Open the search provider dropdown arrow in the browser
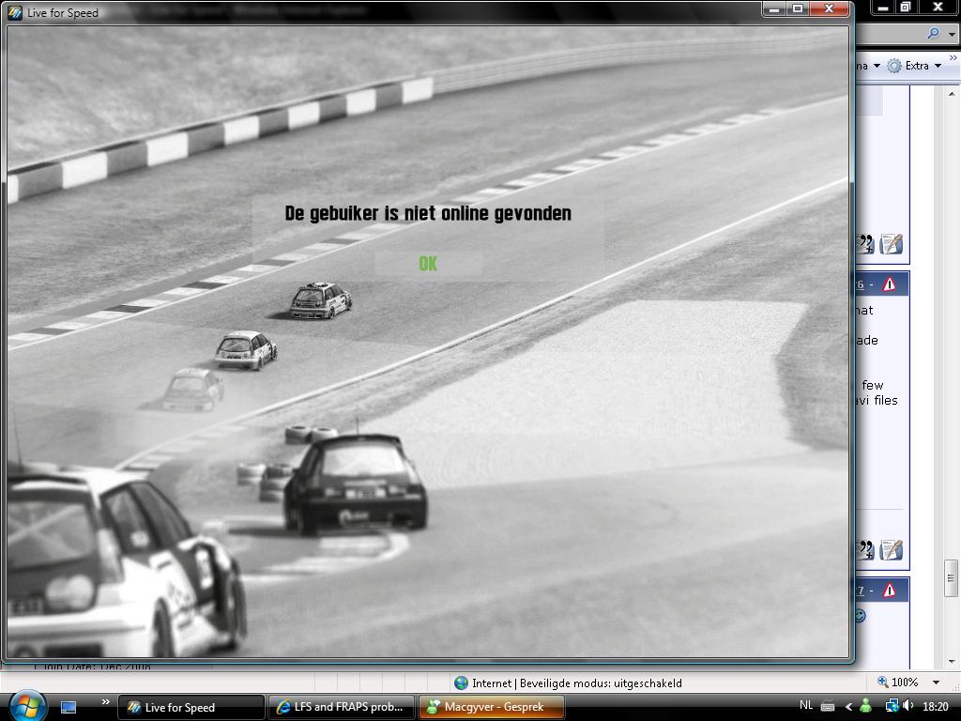 coord(952,34)
